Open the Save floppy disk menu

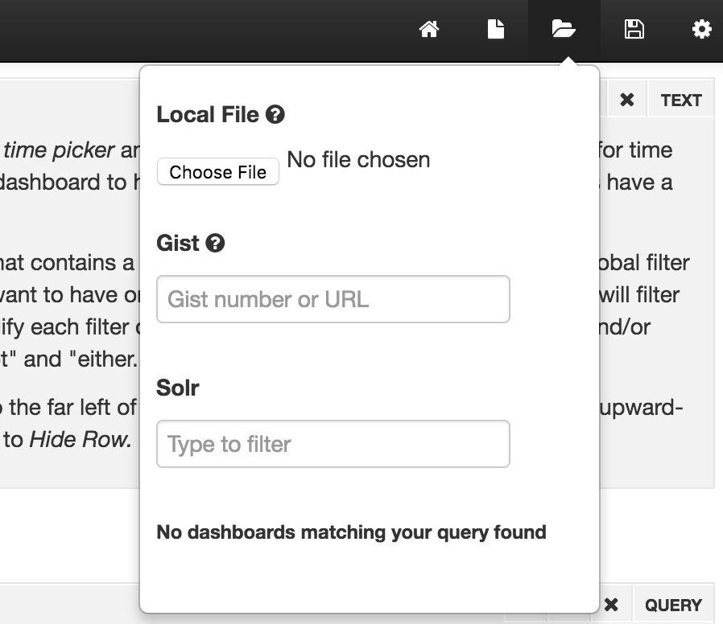(634, 30)
